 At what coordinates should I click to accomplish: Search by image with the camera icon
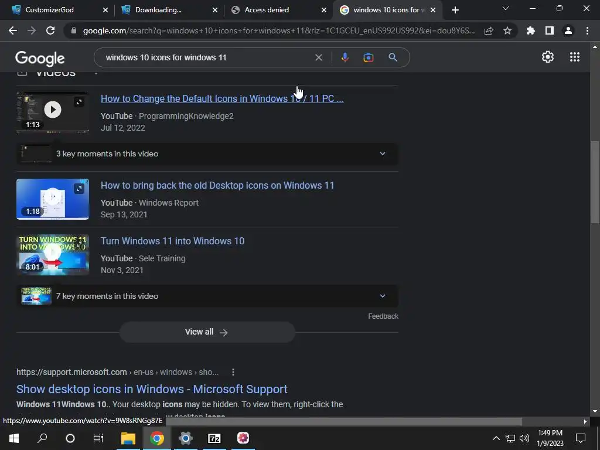point(368,57)
